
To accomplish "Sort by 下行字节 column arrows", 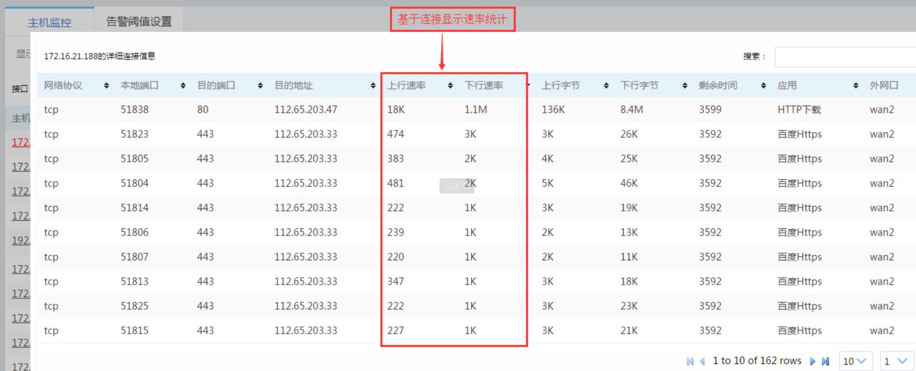I will [684, 85].
